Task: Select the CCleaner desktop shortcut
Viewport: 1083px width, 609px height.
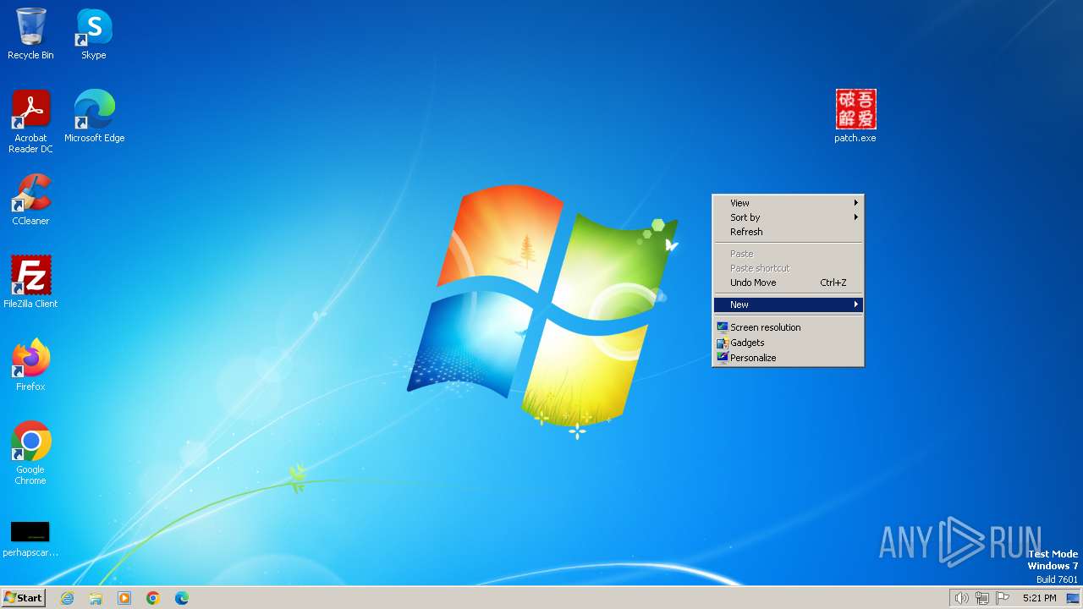Action: (30, 200)
